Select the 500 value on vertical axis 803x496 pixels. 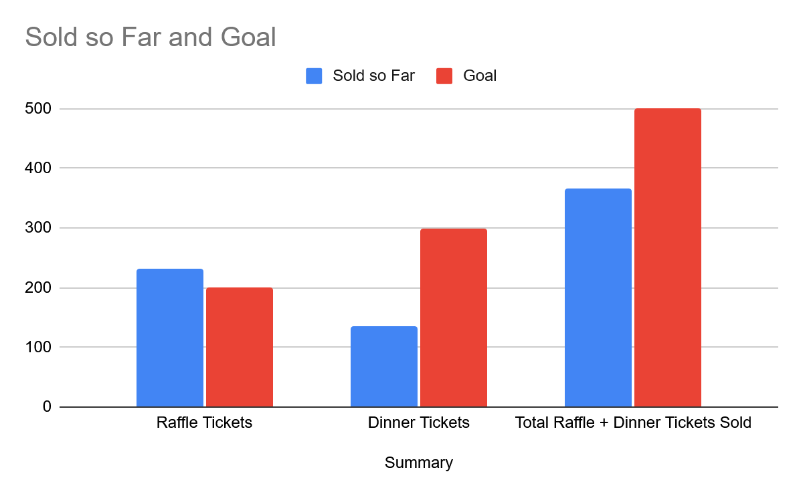click(x=38, y=108)
